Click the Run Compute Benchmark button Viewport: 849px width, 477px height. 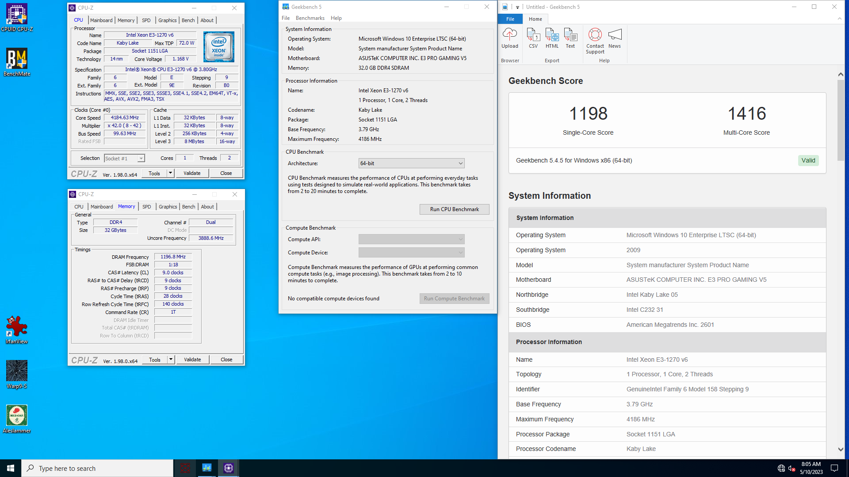pos(454,299)
